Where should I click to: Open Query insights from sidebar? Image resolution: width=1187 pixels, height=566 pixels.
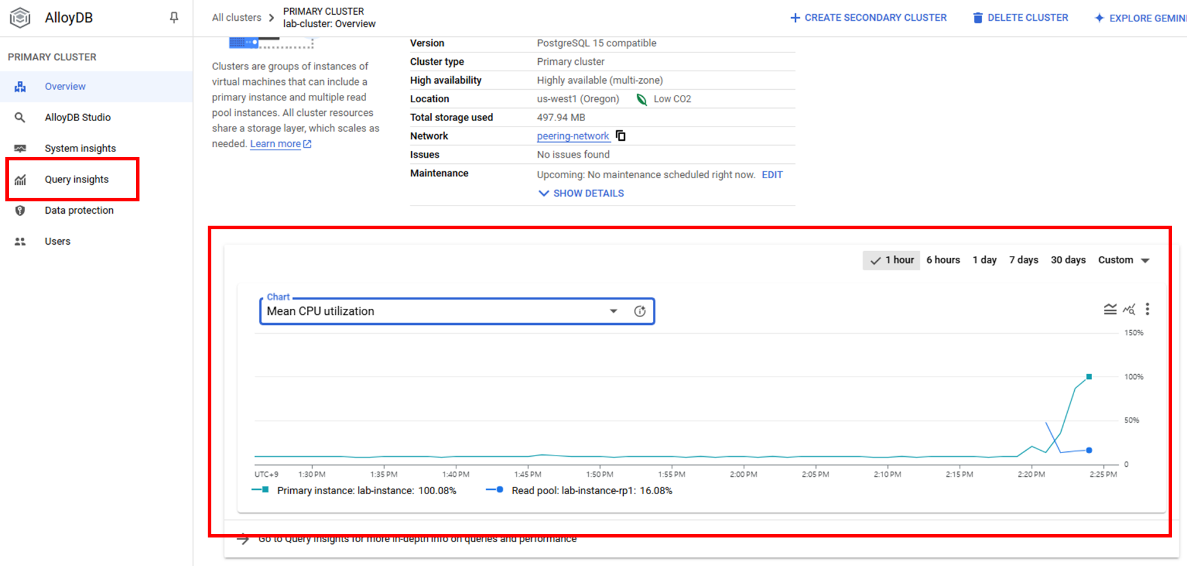77,179
